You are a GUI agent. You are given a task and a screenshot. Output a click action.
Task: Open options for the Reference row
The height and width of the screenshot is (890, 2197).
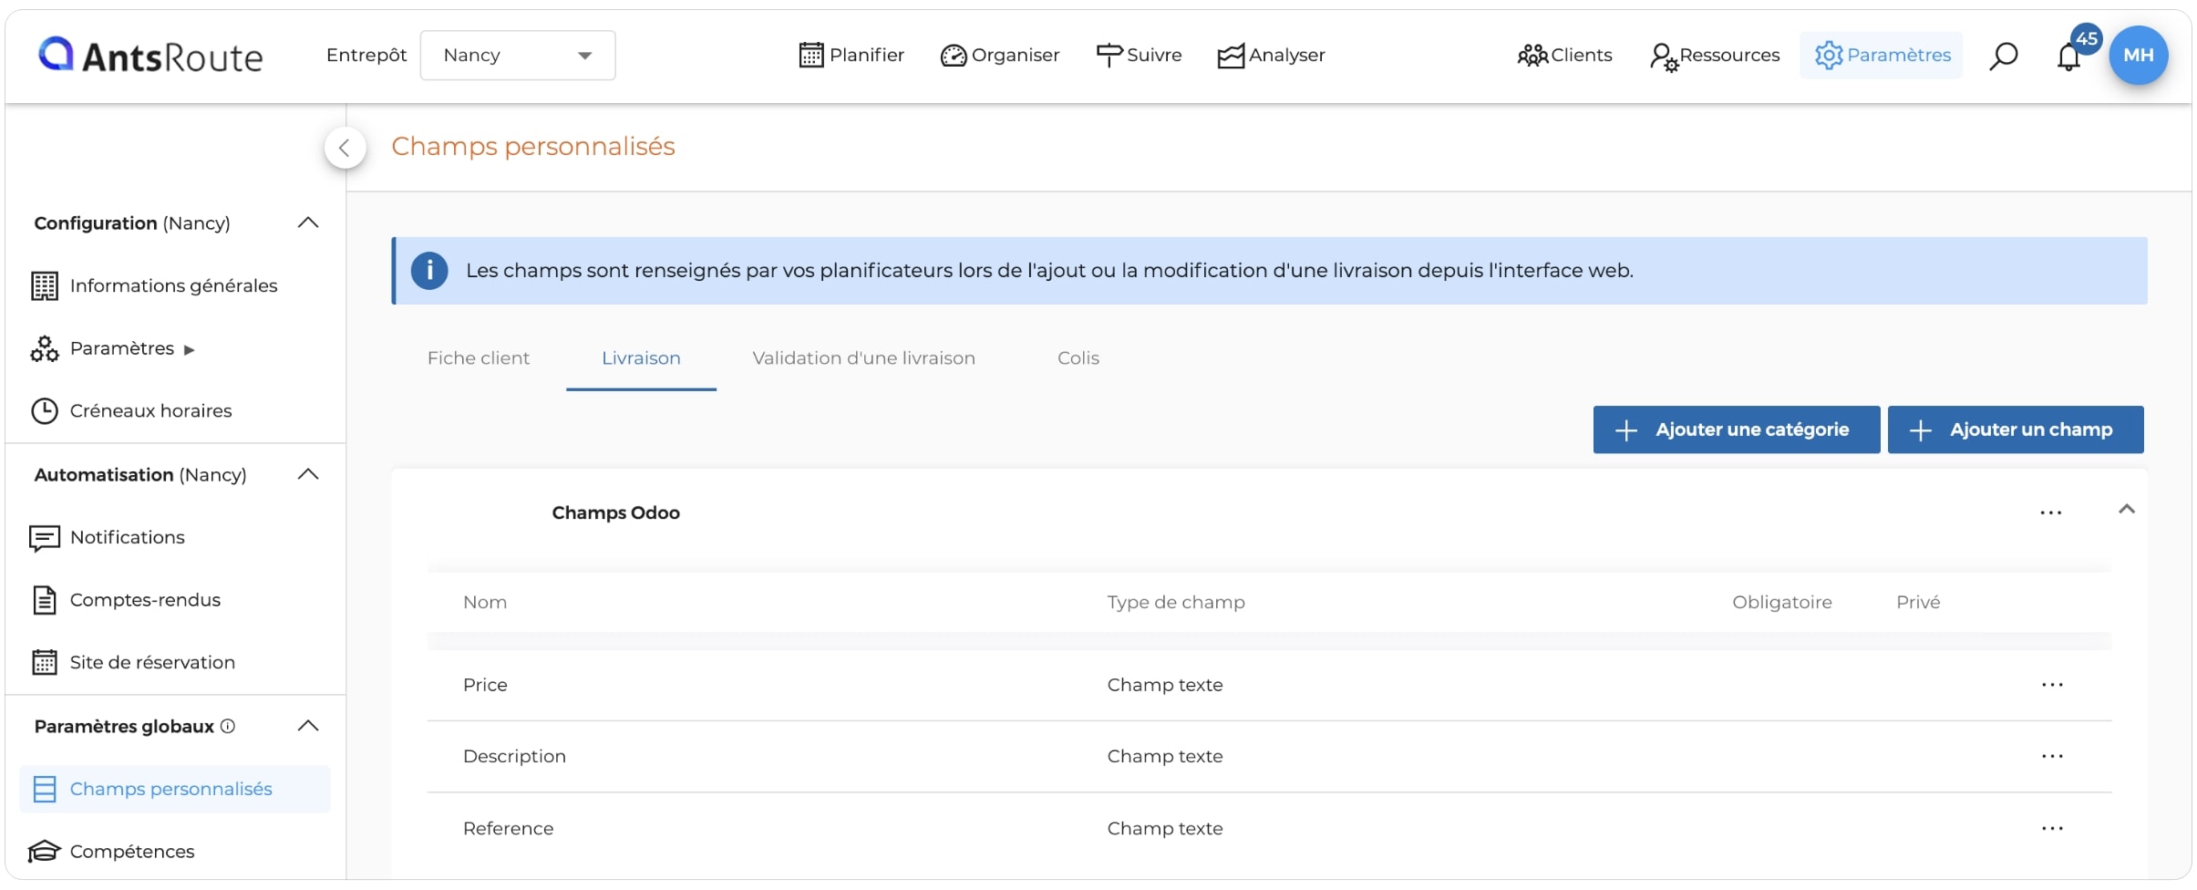tap(2052, 829)
